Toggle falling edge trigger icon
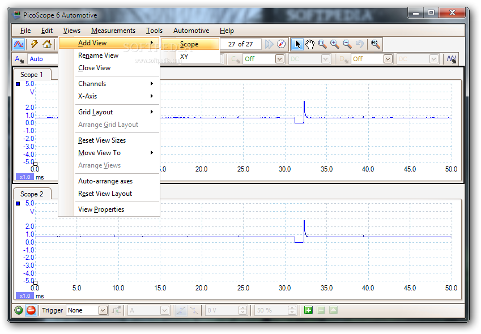481x334 pixels. (194, 310)
